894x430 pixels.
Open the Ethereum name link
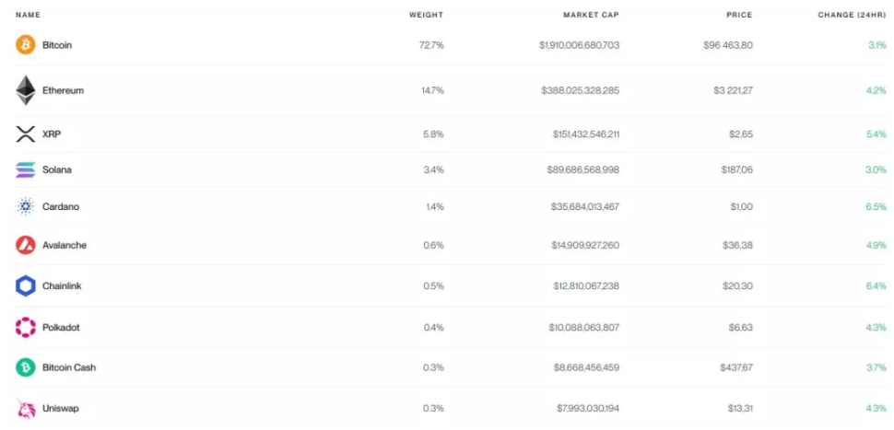(63, 90)
